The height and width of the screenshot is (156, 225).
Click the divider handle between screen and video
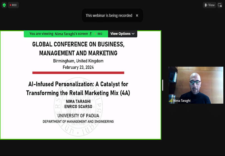163,85
